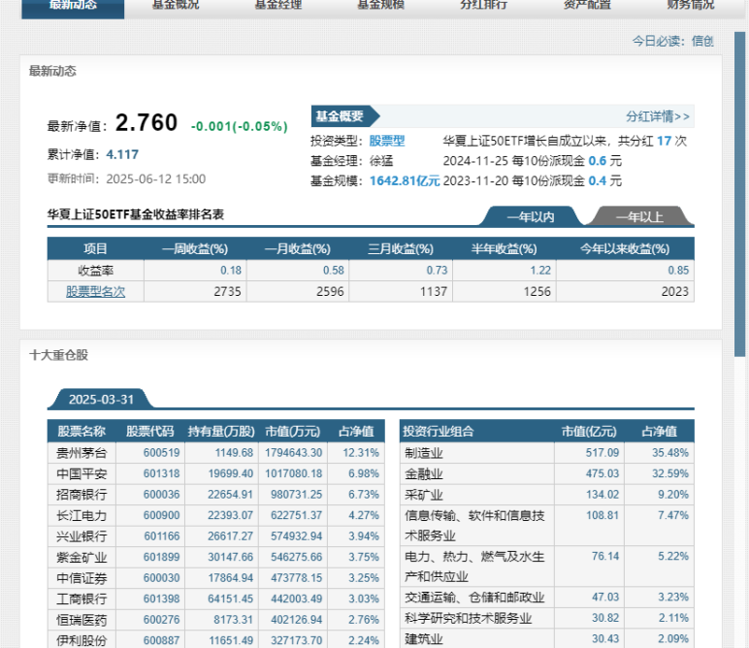Click the 兴业银行 stock name
This screenshot has width=749, height=648.
[x=81, y=535]
